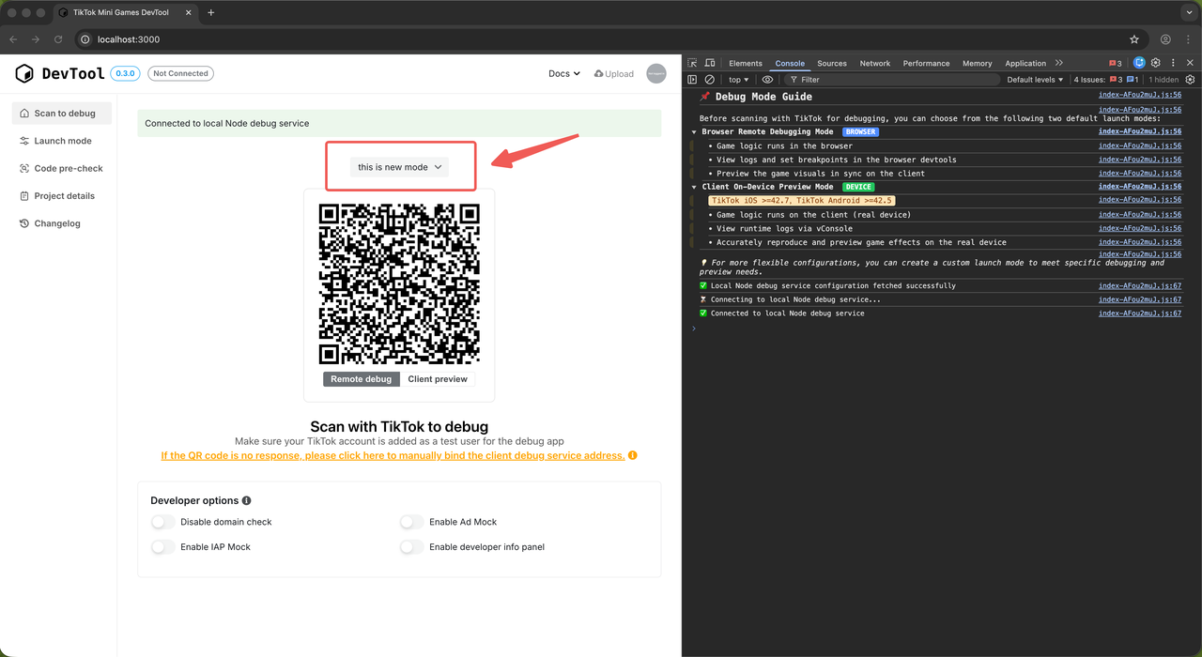Expand the Docs dropdown menu
Viewport: 1202px width, 657px height.
[x=563, y=73]
